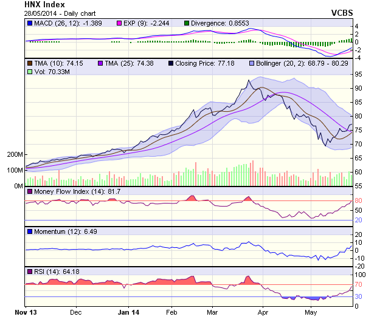Screen dimensions: 377x325
Task: Click the May label on the date axis
Action: (x=311, y=313)
